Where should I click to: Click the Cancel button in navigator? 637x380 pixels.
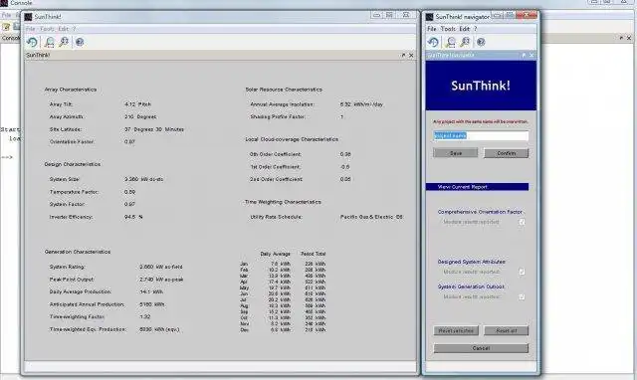(x=481, y=348)
